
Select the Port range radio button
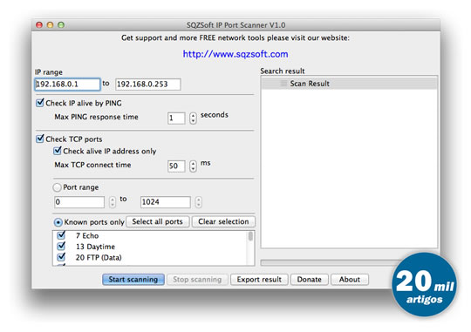57,187
